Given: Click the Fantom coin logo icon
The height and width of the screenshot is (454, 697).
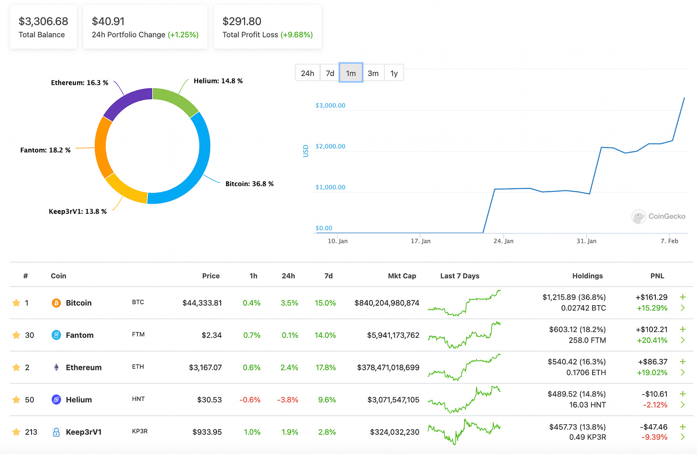Looking at the screenshot, I should coord(56,335).
